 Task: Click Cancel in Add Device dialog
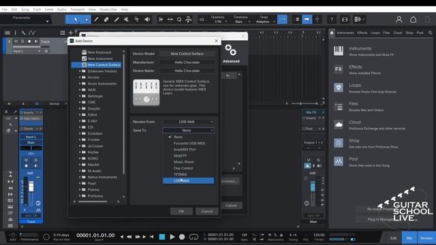(207, 212)
